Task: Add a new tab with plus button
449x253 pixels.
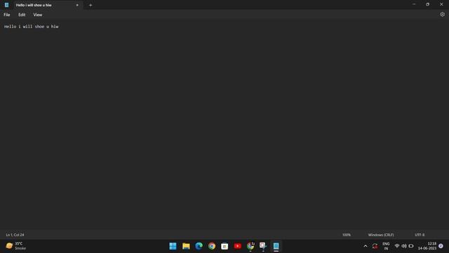Action: pos(91,5)
